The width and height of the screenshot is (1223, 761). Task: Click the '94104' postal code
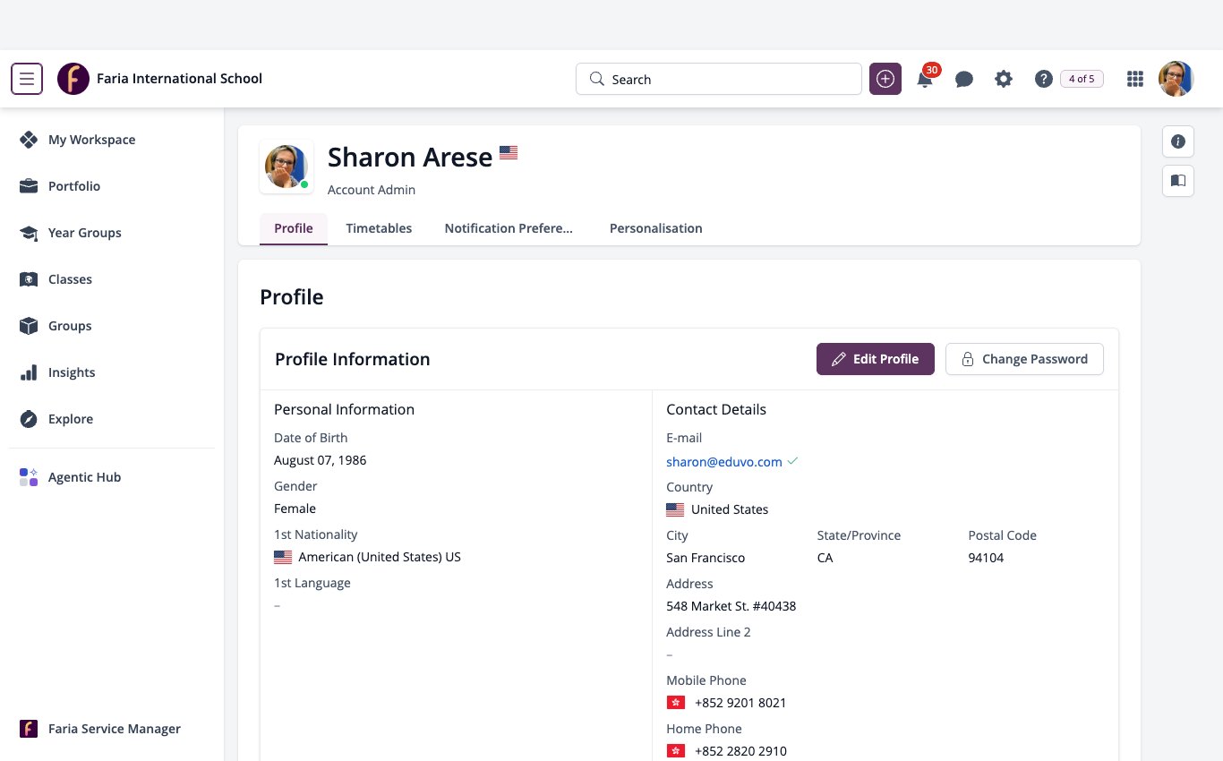(x=986, y=558)
